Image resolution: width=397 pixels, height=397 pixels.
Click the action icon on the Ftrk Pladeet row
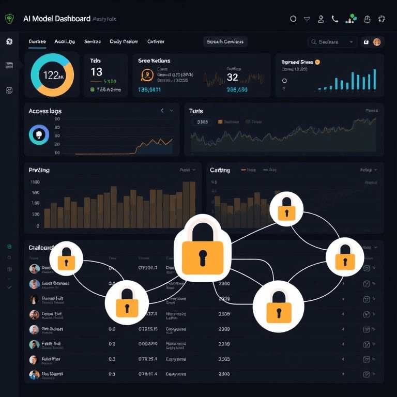[x=366, y=329]
